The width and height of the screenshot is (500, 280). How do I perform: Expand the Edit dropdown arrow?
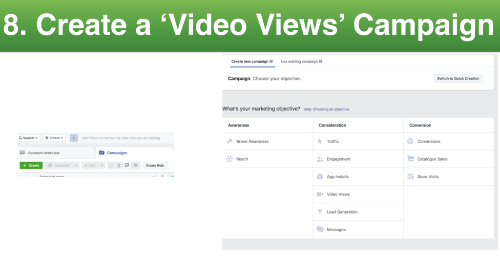[102, 165]
